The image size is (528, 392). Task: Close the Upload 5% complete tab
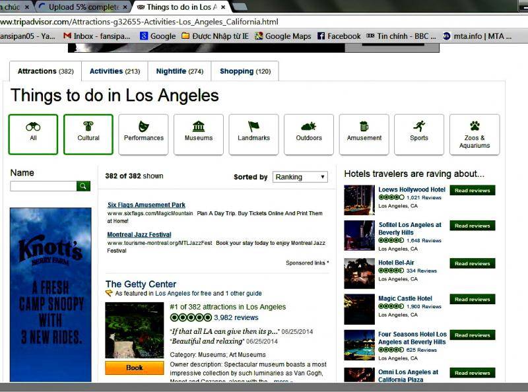point(125,7)
